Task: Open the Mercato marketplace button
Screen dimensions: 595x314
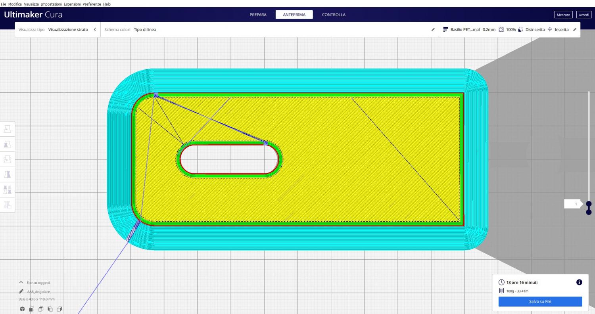Action: tap(563, 15)
